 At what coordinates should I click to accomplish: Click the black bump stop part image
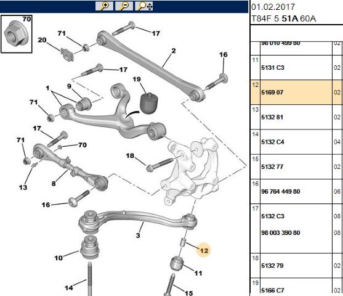click(x=149, y=103)
